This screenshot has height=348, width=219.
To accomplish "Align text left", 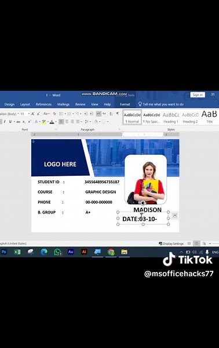I will (x=61, y=122).
